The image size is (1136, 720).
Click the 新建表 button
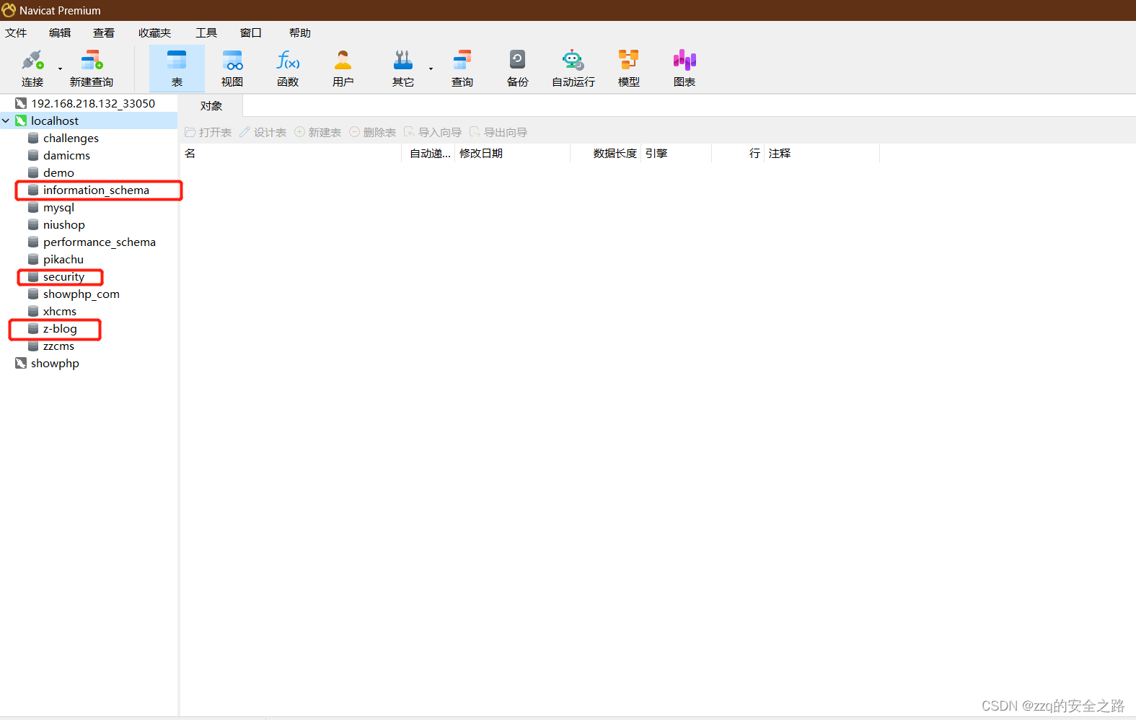tap(318, 132)
